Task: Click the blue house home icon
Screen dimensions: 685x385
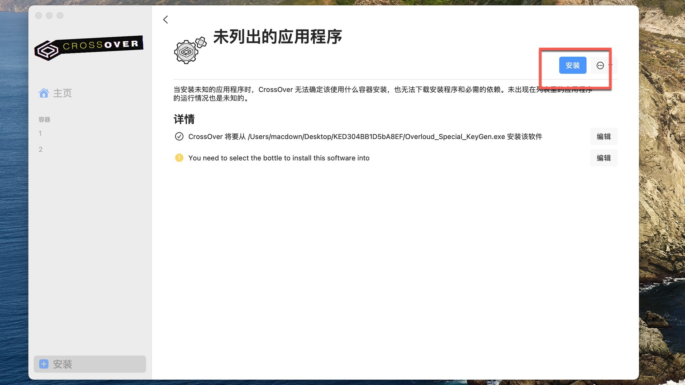Action: (x=44, y=93)
